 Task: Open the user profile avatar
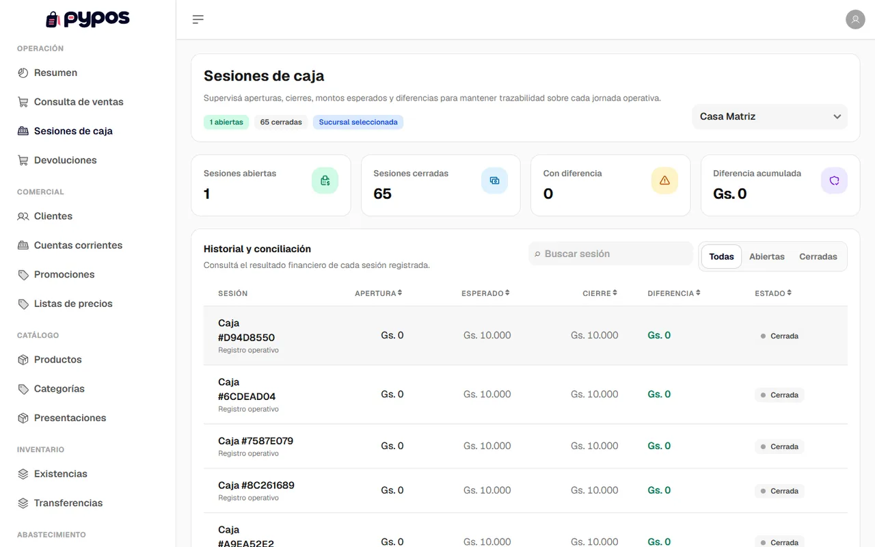click(x=855, y=19)
